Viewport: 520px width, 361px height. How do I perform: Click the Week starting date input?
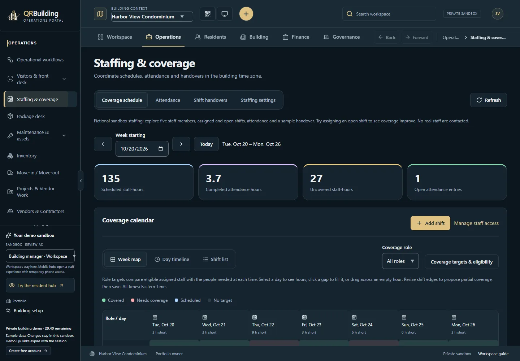142,149
